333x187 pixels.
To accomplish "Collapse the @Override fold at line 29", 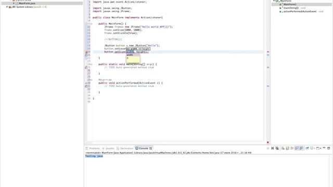I will (92, 80).
